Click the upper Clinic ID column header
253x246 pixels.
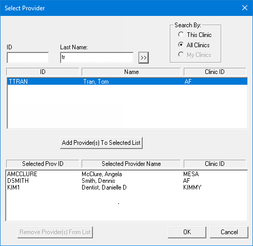coord(215,72)
